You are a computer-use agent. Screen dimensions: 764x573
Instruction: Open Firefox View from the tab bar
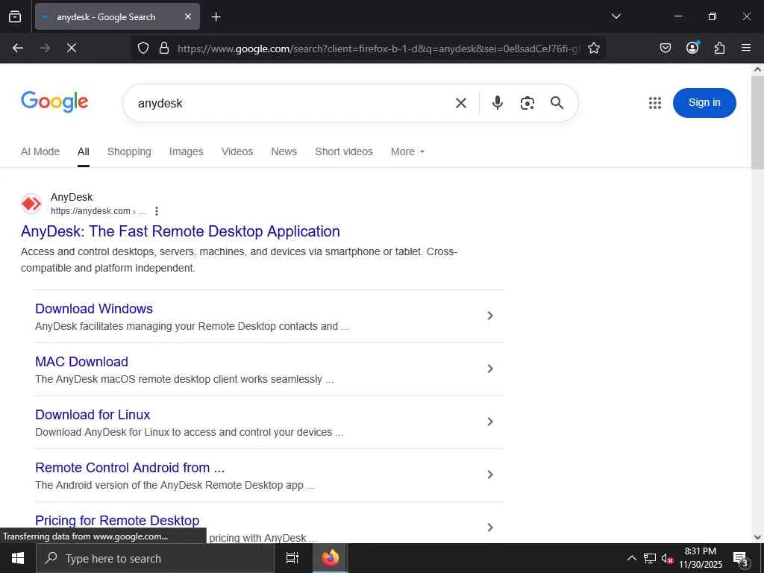pos(15,16)
